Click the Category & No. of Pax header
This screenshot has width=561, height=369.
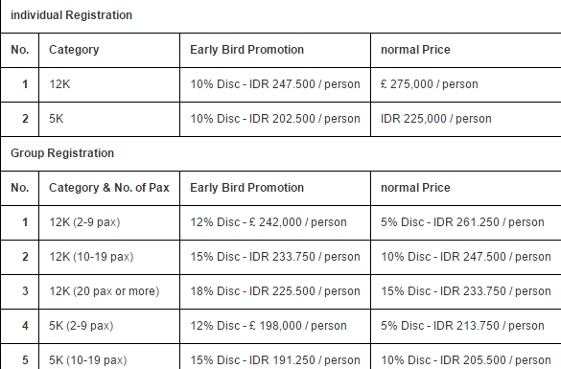tap(109, 188)
